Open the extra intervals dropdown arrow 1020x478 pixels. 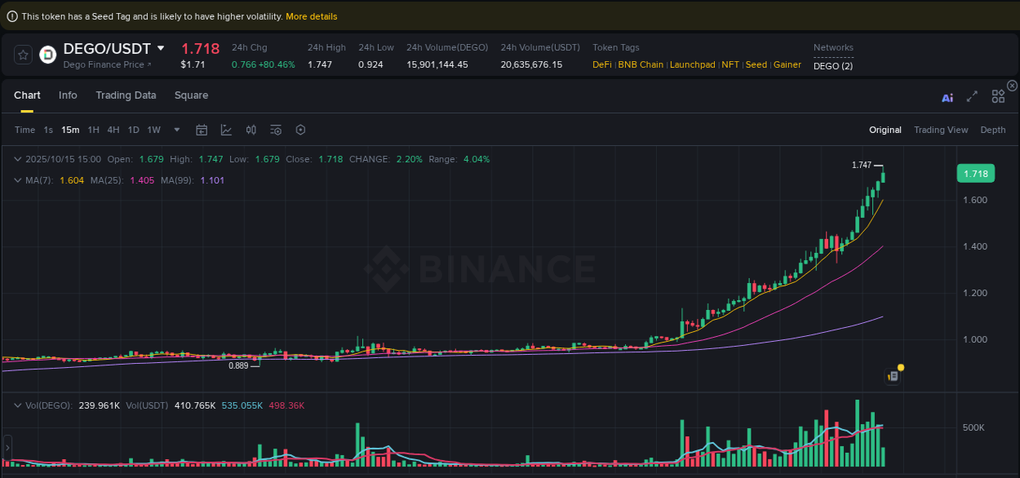176,130
